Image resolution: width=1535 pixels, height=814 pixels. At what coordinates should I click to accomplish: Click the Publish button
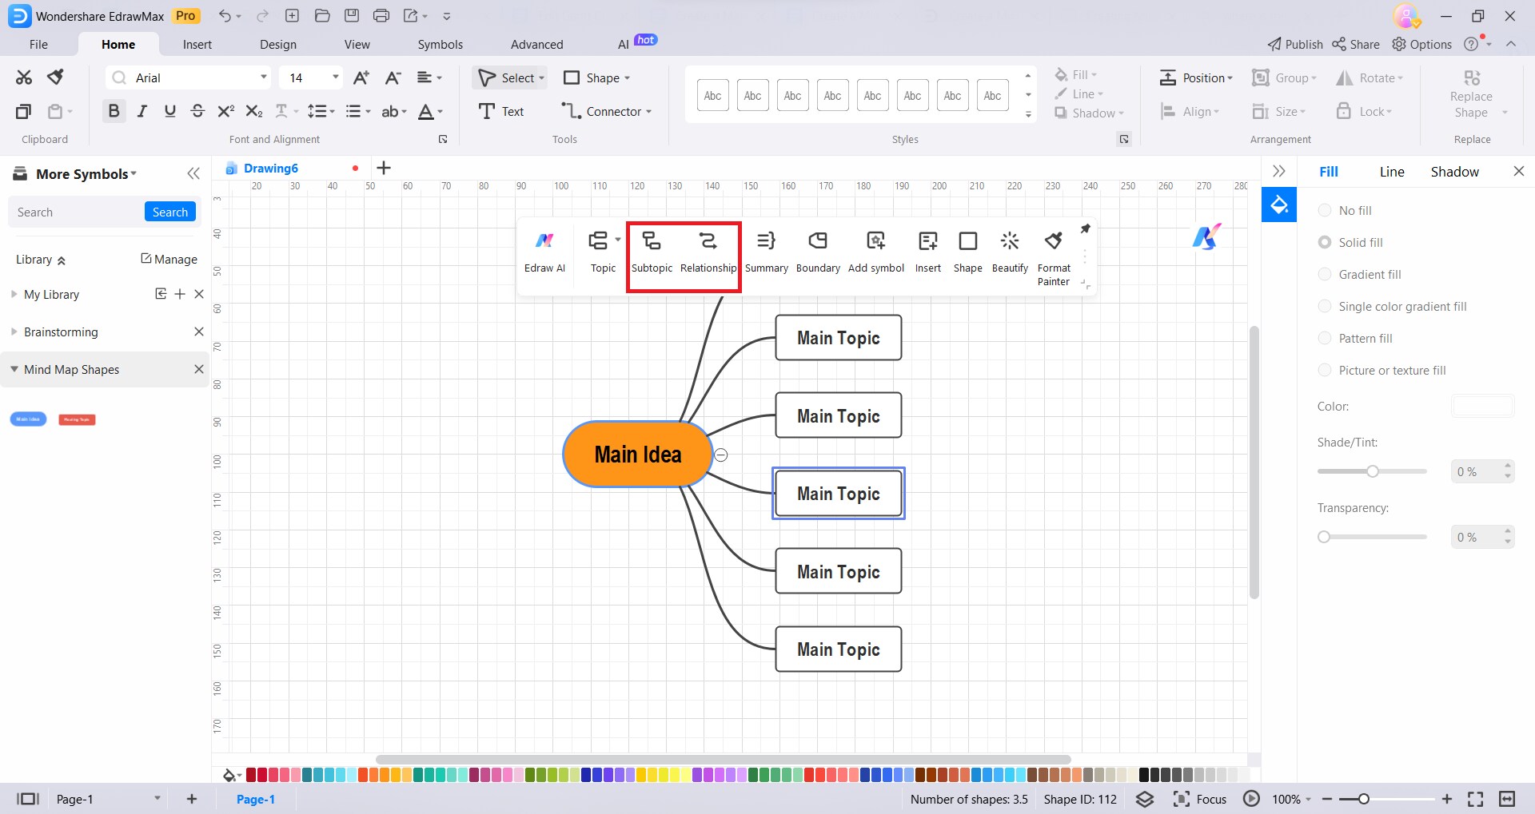point(1295,44)
